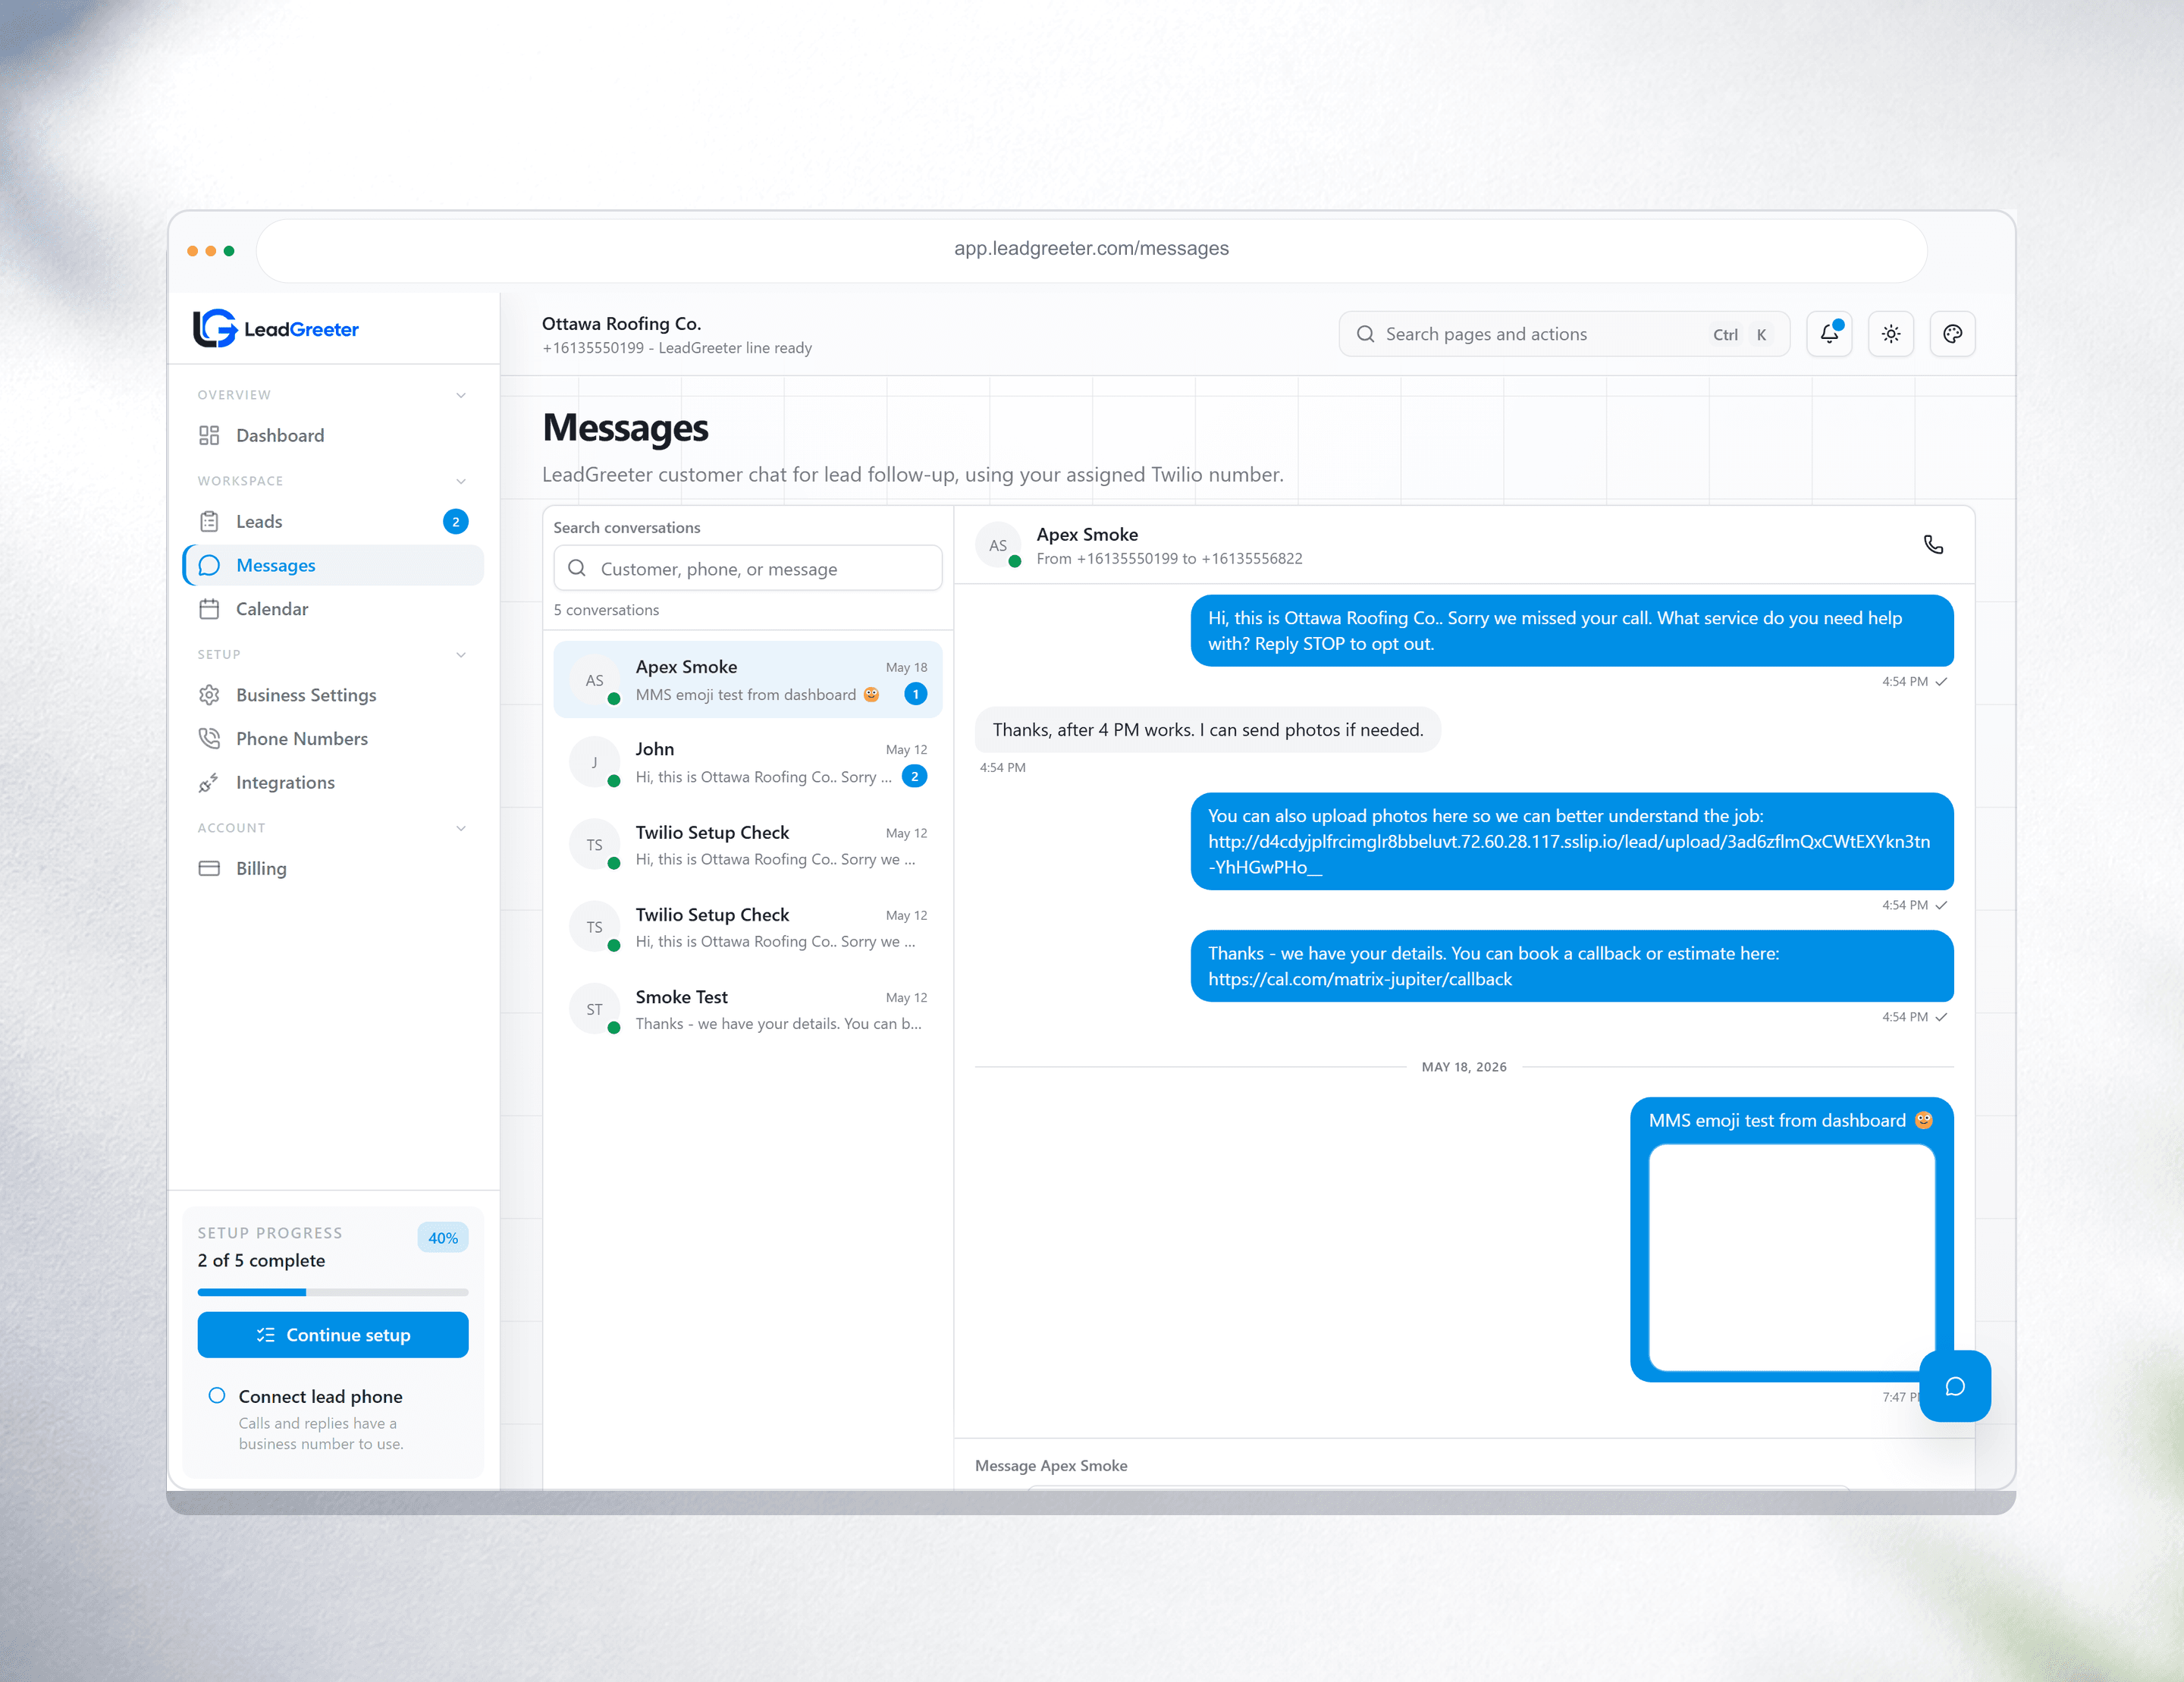Click the Dashboard grid icon
The width and height of the screenshot is (2184, 1682).
coord(209,435)
